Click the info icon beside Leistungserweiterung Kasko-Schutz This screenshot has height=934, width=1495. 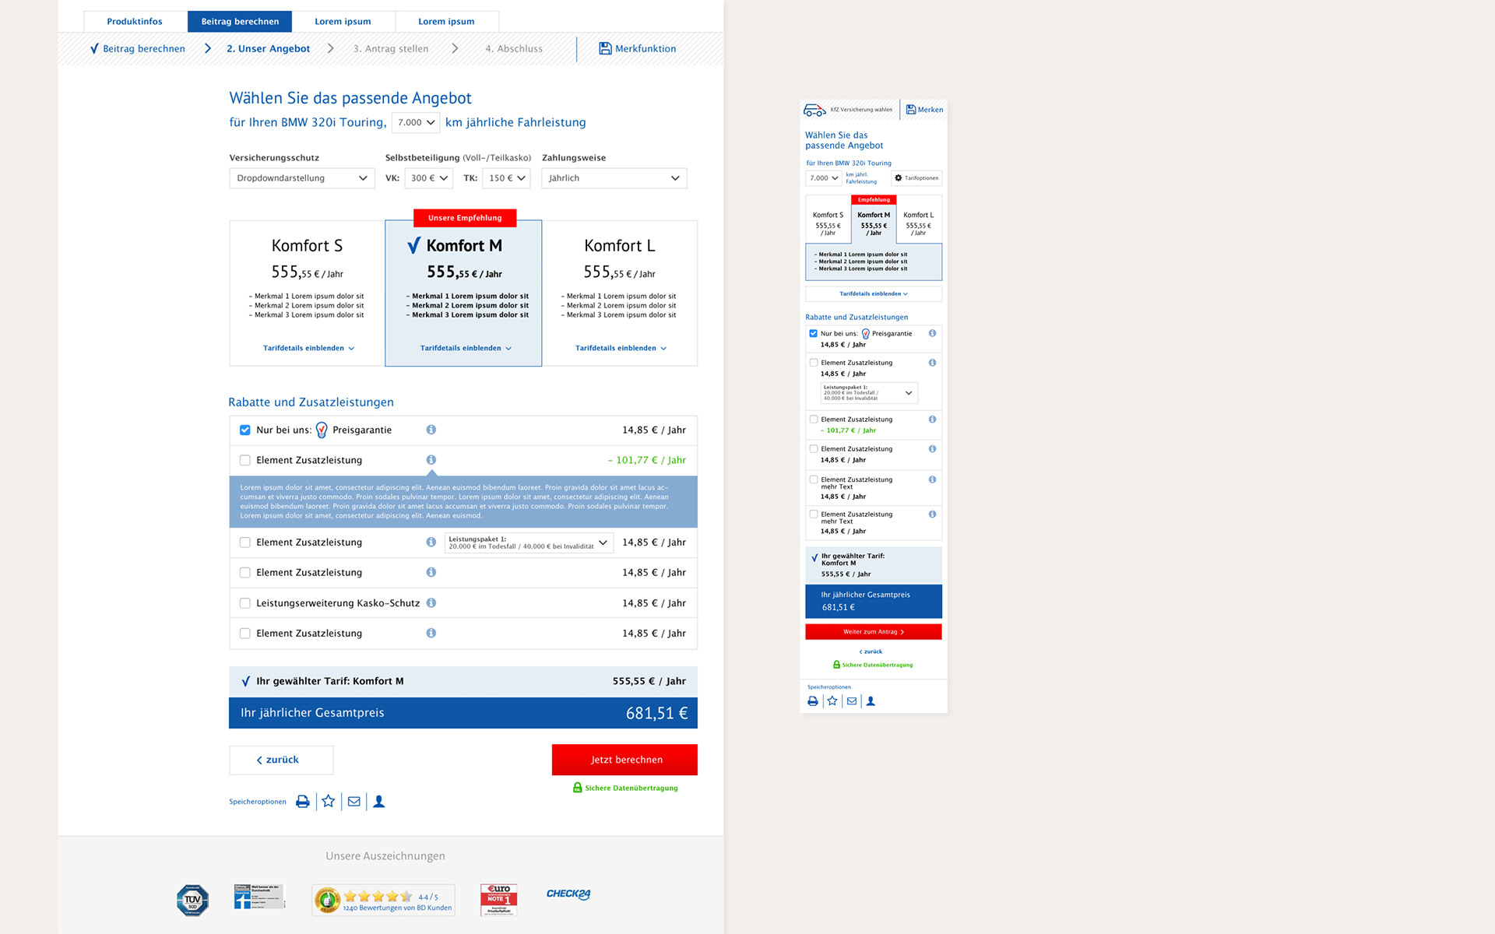tap(431, 602)
